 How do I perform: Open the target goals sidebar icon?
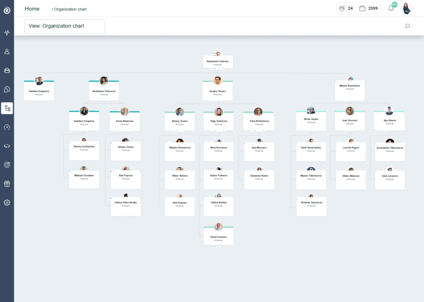point(7,165)
